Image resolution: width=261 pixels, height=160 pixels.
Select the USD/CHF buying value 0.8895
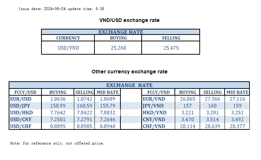pos(58,127)
